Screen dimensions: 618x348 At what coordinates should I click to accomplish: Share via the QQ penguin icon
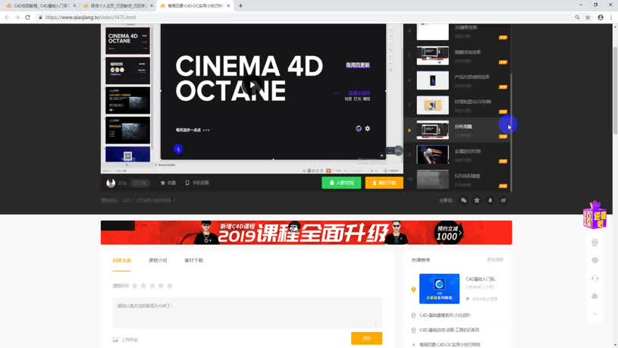(490, 200)
